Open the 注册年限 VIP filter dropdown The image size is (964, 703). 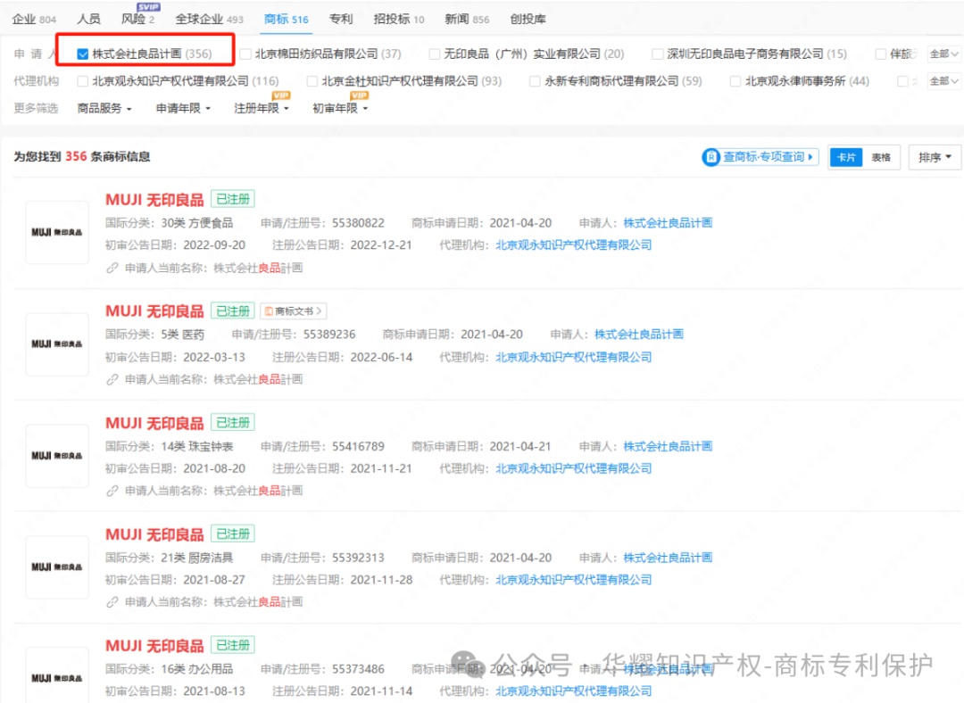tap(262, 108)
